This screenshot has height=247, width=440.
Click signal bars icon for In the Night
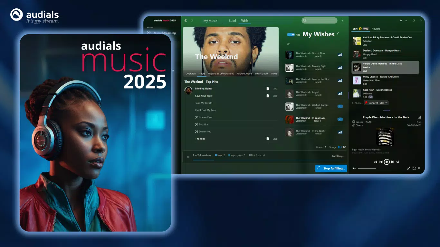point(340,132)
